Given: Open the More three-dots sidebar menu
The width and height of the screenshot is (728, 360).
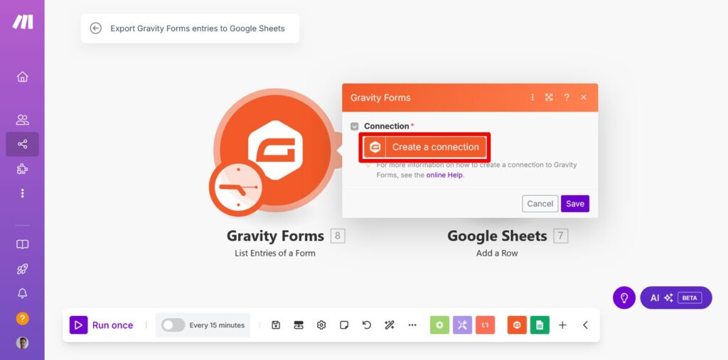Looking at the screenshot, I should click(x=22, y=193).
